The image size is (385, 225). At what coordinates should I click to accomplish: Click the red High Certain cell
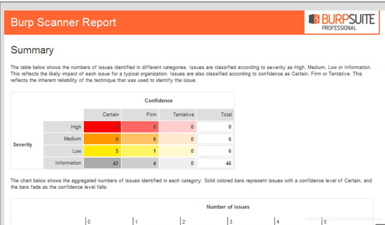102,127
